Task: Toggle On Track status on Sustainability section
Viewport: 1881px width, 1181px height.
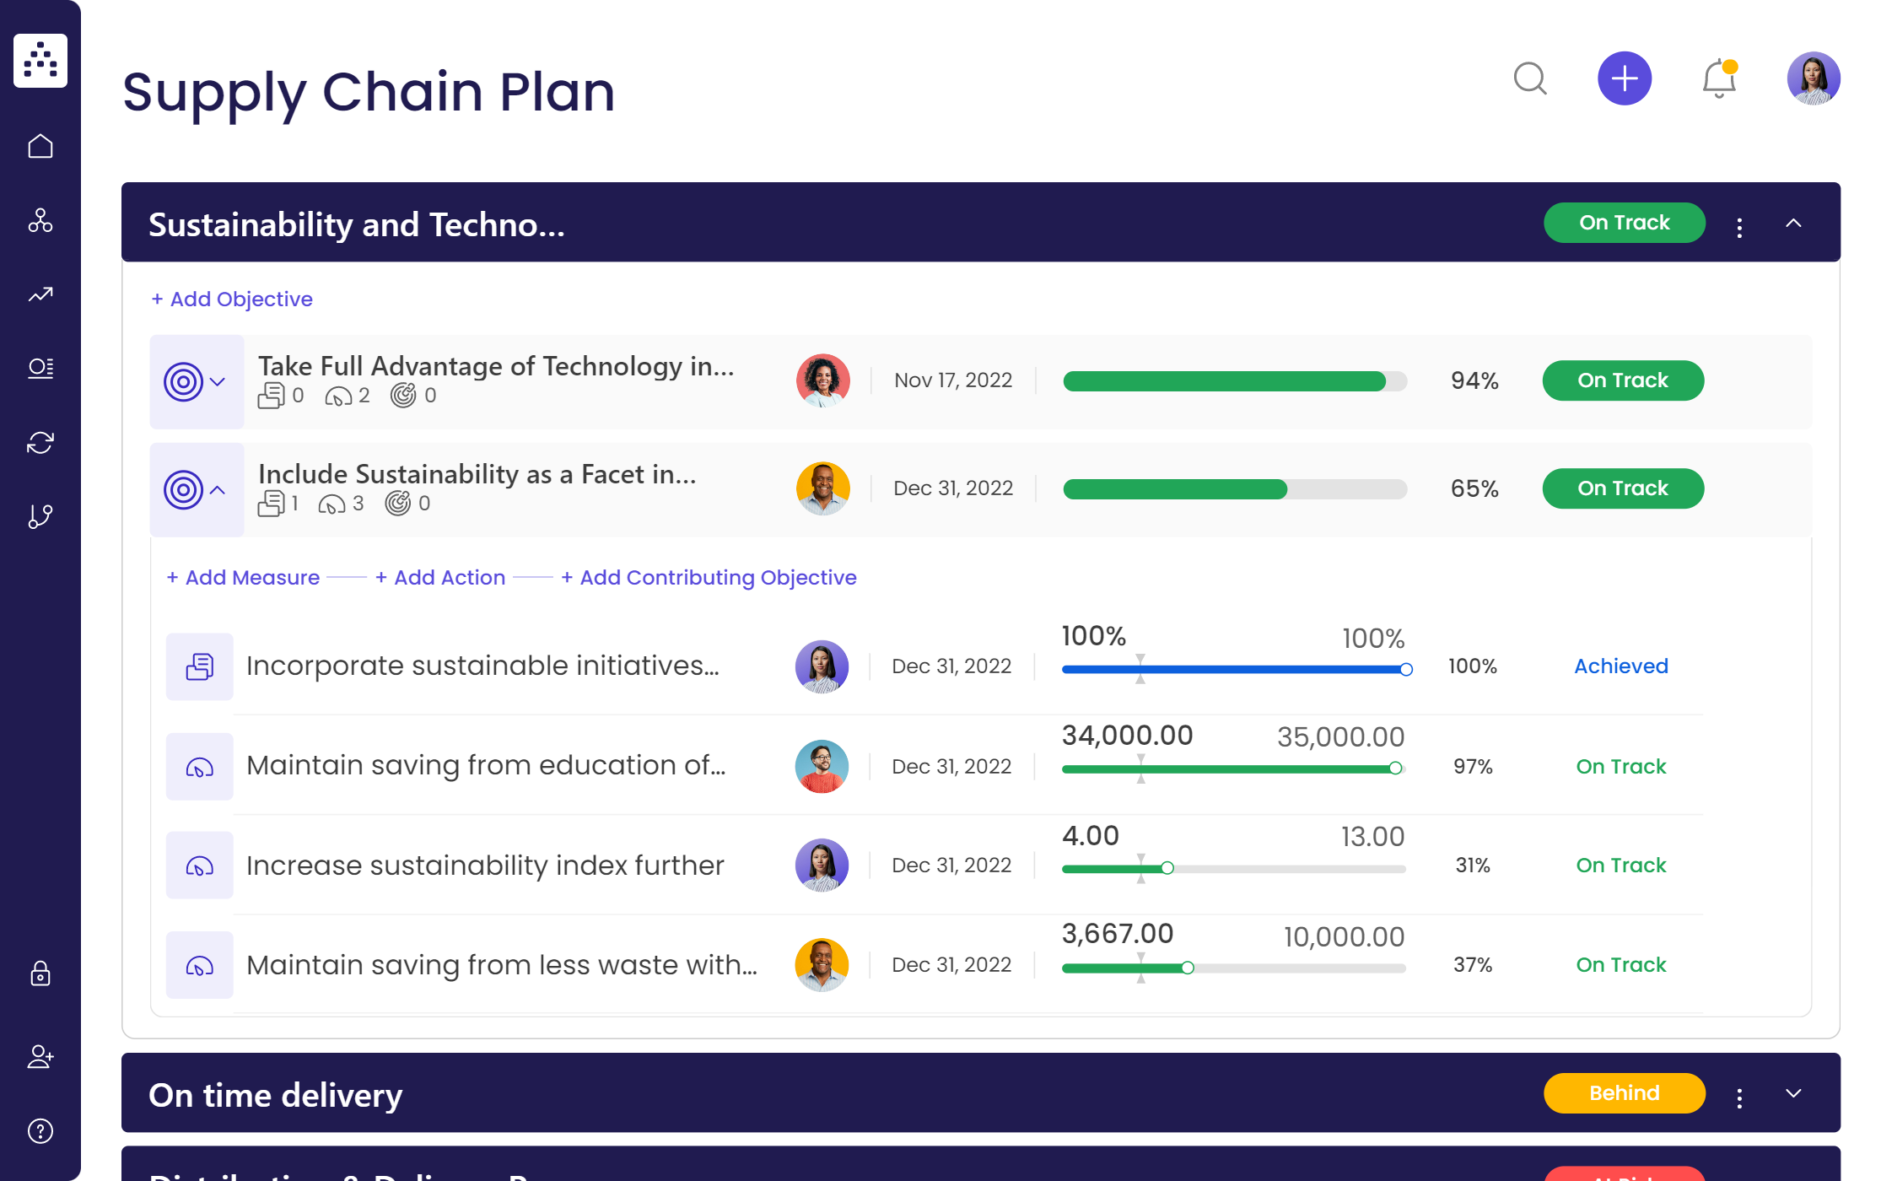Action: tap(1624, 222)
